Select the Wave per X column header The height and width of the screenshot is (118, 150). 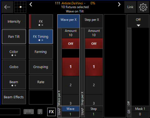[68, 21]
